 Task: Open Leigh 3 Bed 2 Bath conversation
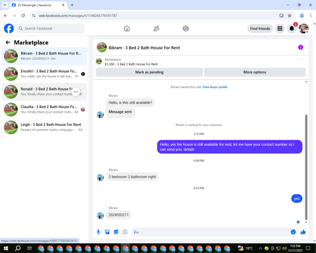point(44,127)
